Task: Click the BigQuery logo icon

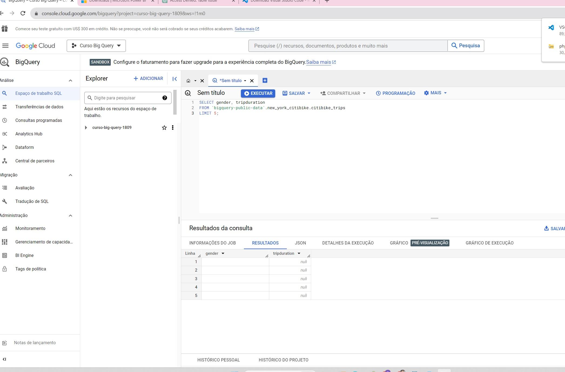Action: 5,62
